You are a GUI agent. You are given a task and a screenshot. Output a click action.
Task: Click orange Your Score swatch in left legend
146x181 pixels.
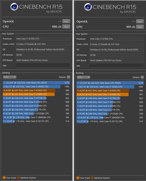(x=4, y=178)
